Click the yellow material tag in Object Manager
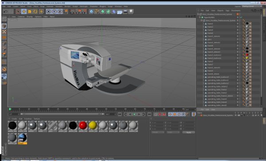The image size is (266, 161). 247,58
